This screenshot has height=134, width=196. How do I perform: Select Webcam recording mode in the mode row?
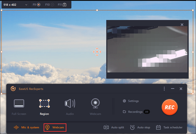tap(95, 107)
